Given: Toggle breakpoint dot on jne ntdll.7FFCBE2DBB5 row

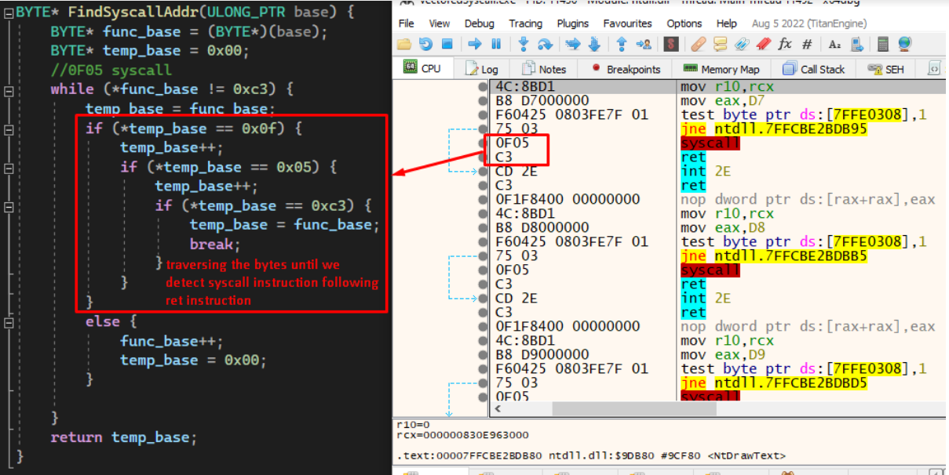Looking at the screenshot, I should 483,256.
